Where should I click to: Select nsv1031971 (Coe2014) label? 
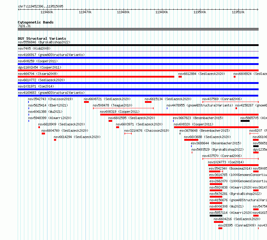tap(36, 86)
